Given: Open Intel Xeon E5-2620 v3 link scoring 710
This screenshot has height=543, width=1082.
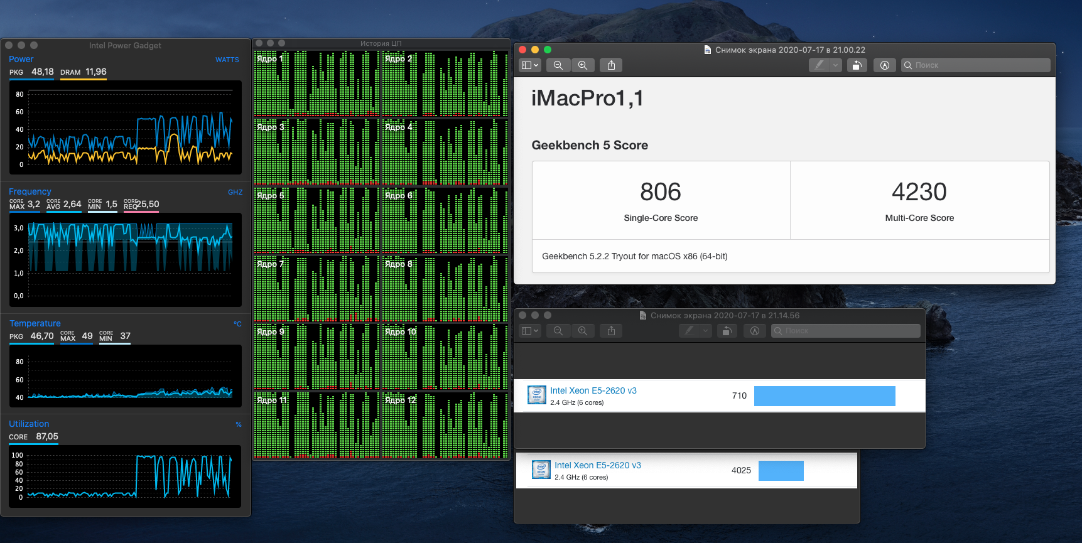Looking at the screenshot, I should pos(593,390).
